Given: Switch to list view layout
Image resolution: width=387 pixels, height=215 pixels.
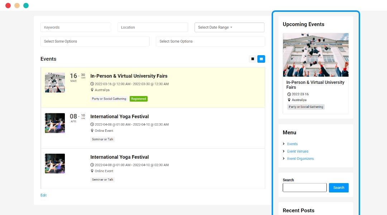Looking at the screenshot, I should (x=261, y=59).
